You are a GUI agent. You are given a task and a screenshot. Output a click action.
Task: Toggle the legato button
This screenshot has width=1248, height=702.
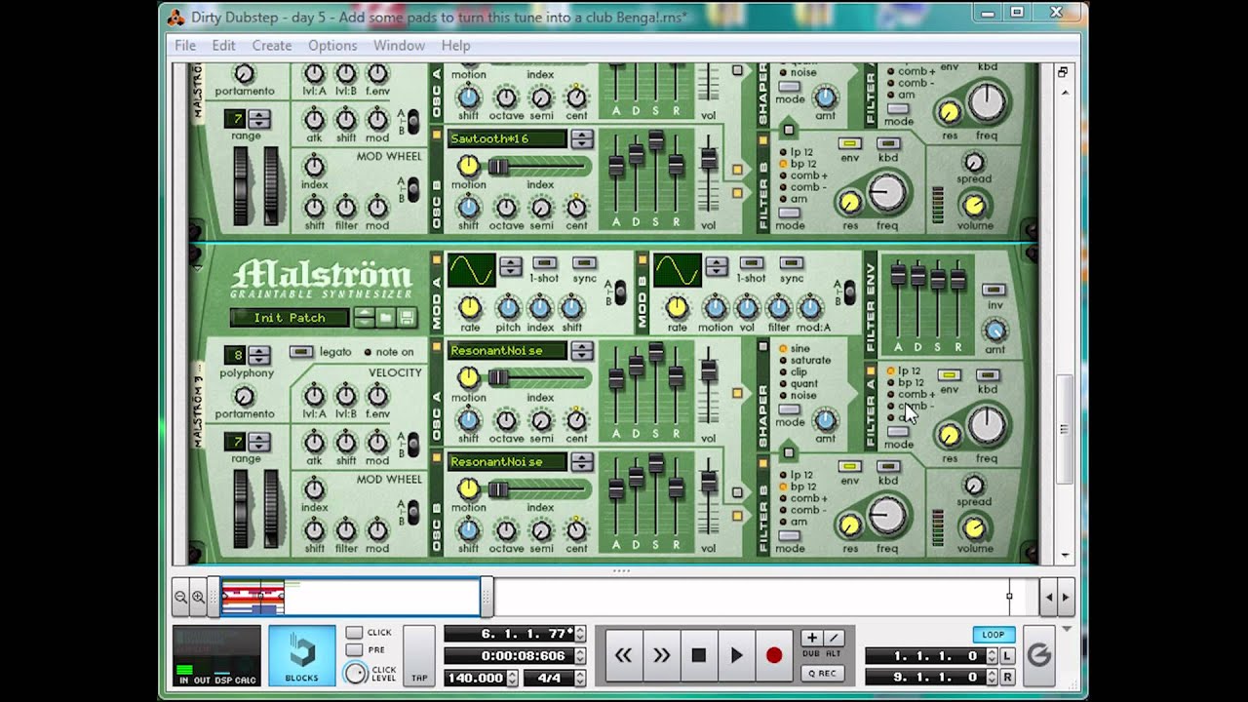pyautogui.click(x=301, y=352)
